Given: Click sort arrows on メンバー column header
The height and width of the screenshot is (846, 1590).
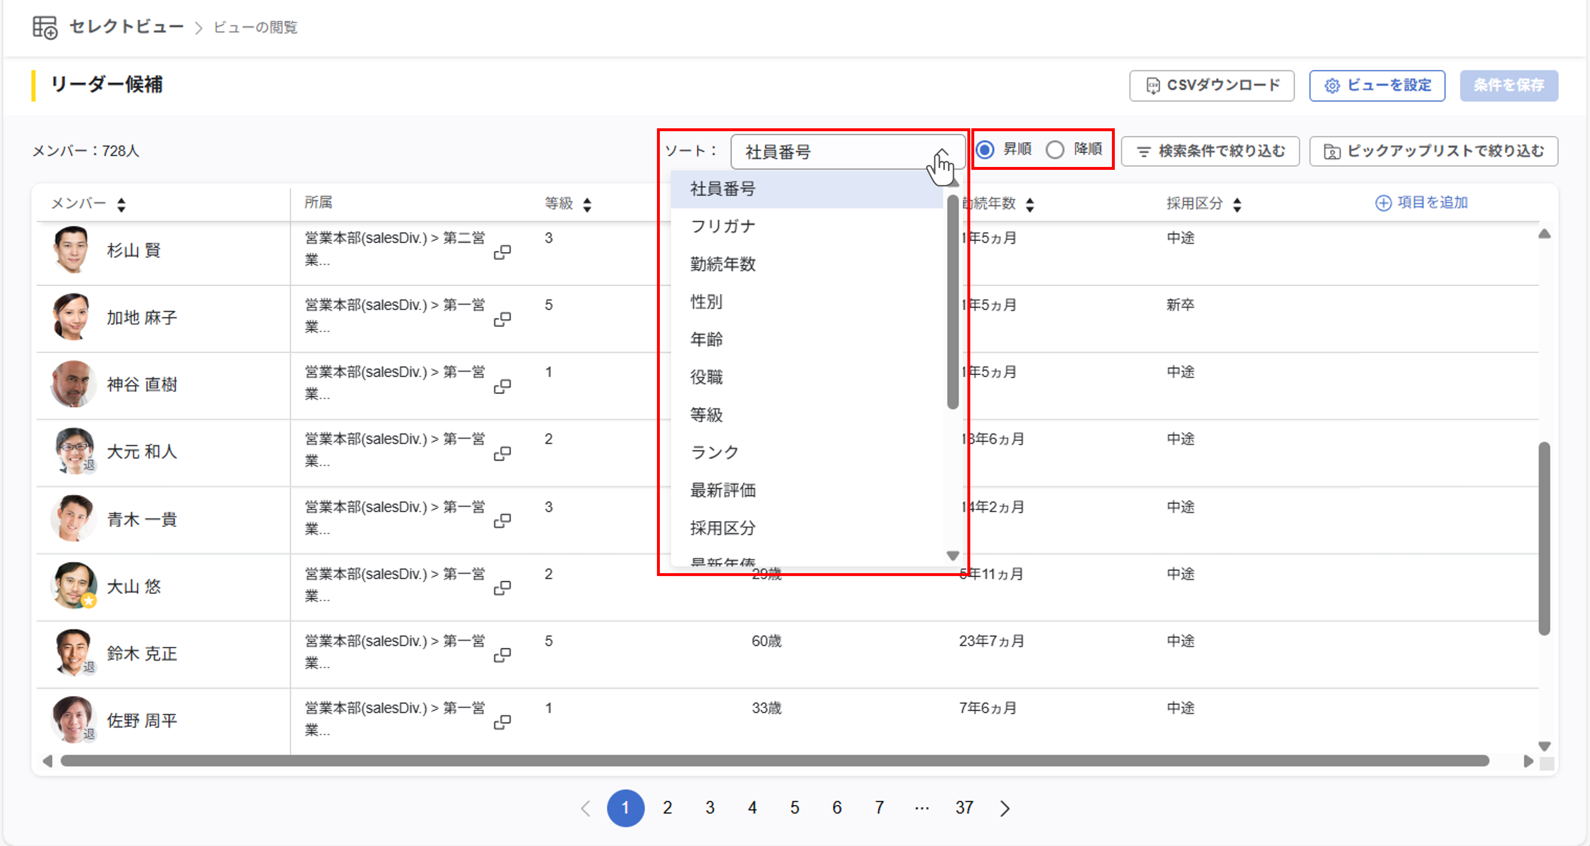Looking at the screenshot, I should point(121,204).
